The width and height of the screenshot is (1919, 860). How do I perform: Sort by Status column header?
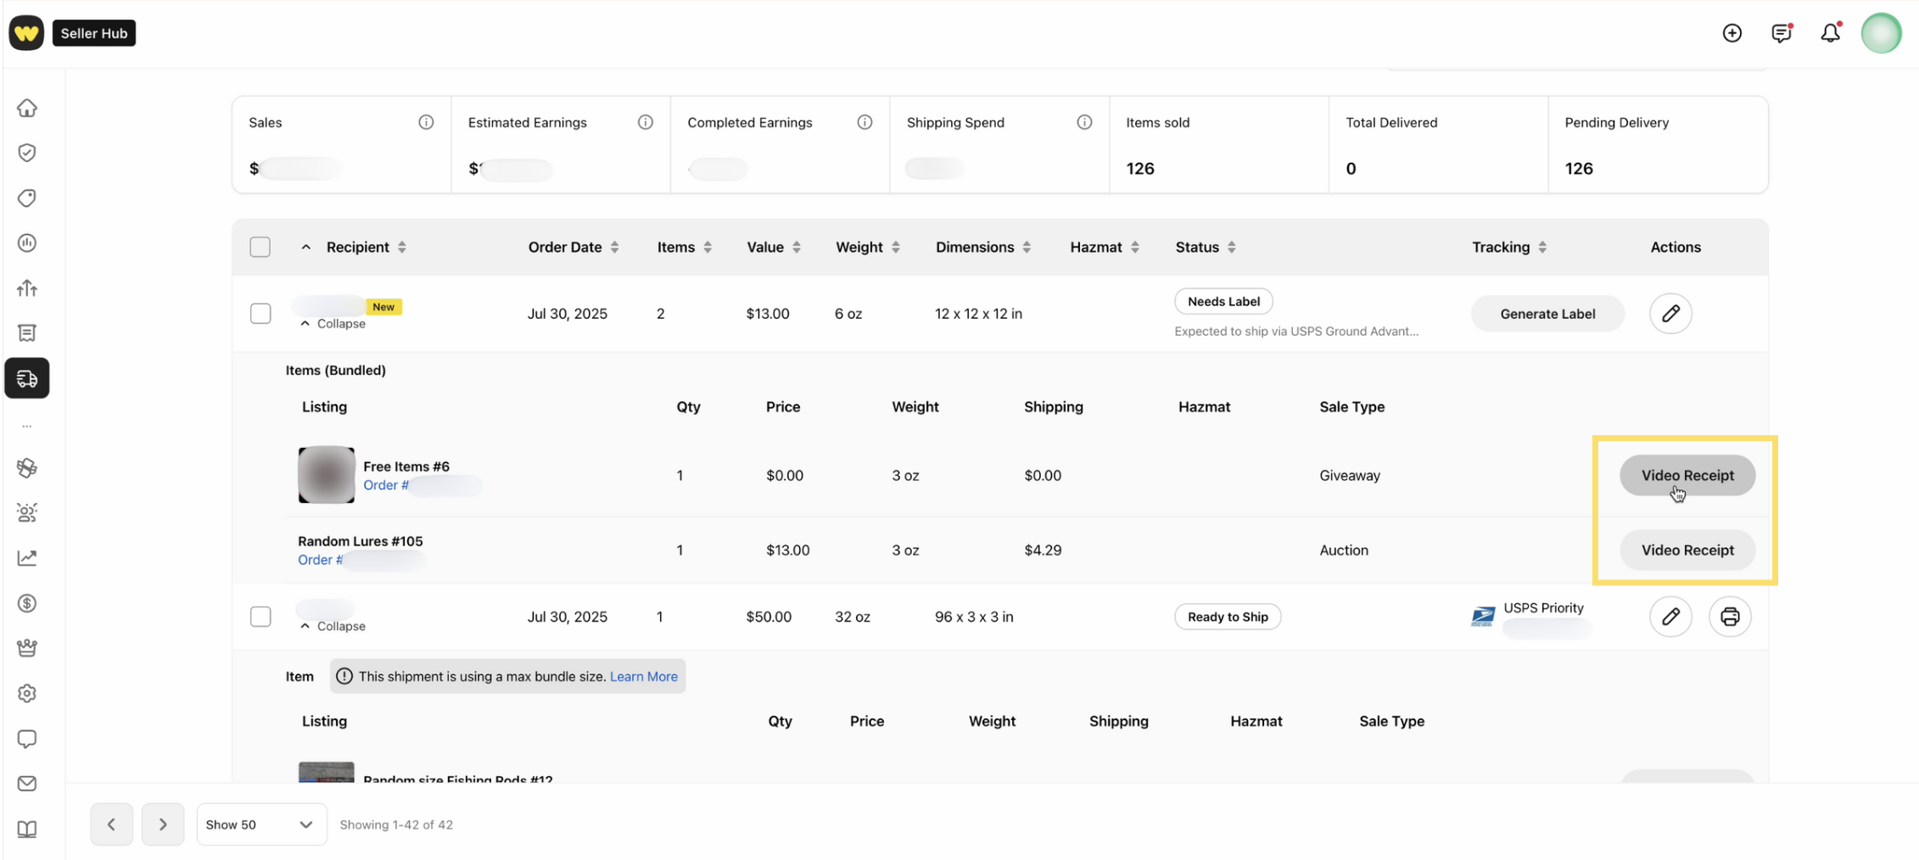1205,248
